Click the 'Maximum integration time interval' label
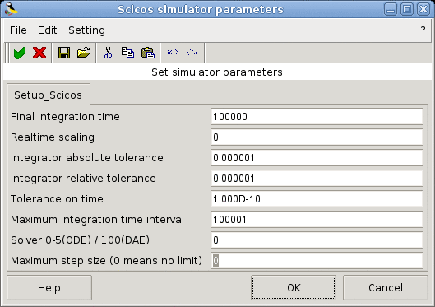Viewport: 435px width, 307px height. point(97,219)
